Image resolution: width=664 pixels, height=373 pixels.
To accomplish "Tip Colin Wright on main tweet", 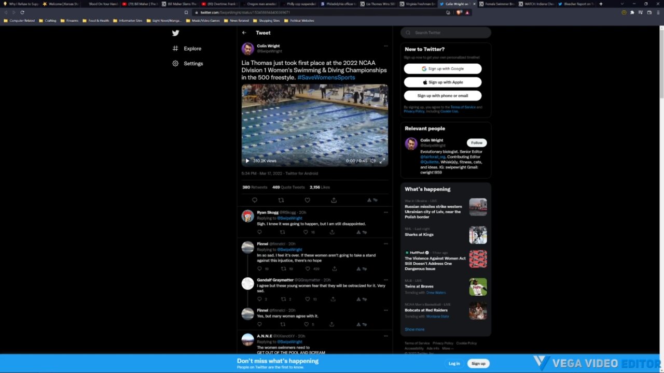I will (372, 200).
